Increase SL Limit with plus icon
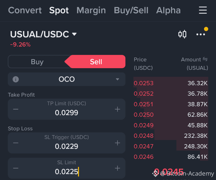This screenshot has height=180, width=216. click(x=117, y=168)
